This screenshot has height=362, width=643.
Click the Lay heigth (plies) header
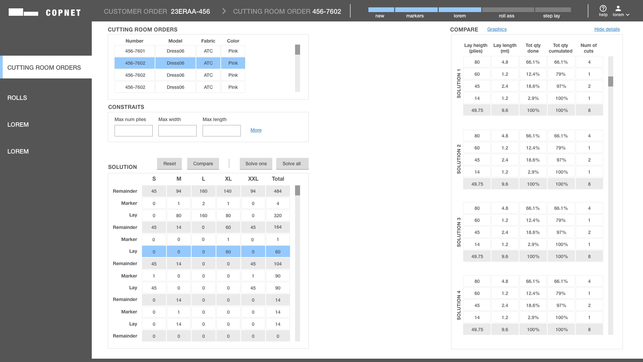pyautogui.click(x=476, y=48)
